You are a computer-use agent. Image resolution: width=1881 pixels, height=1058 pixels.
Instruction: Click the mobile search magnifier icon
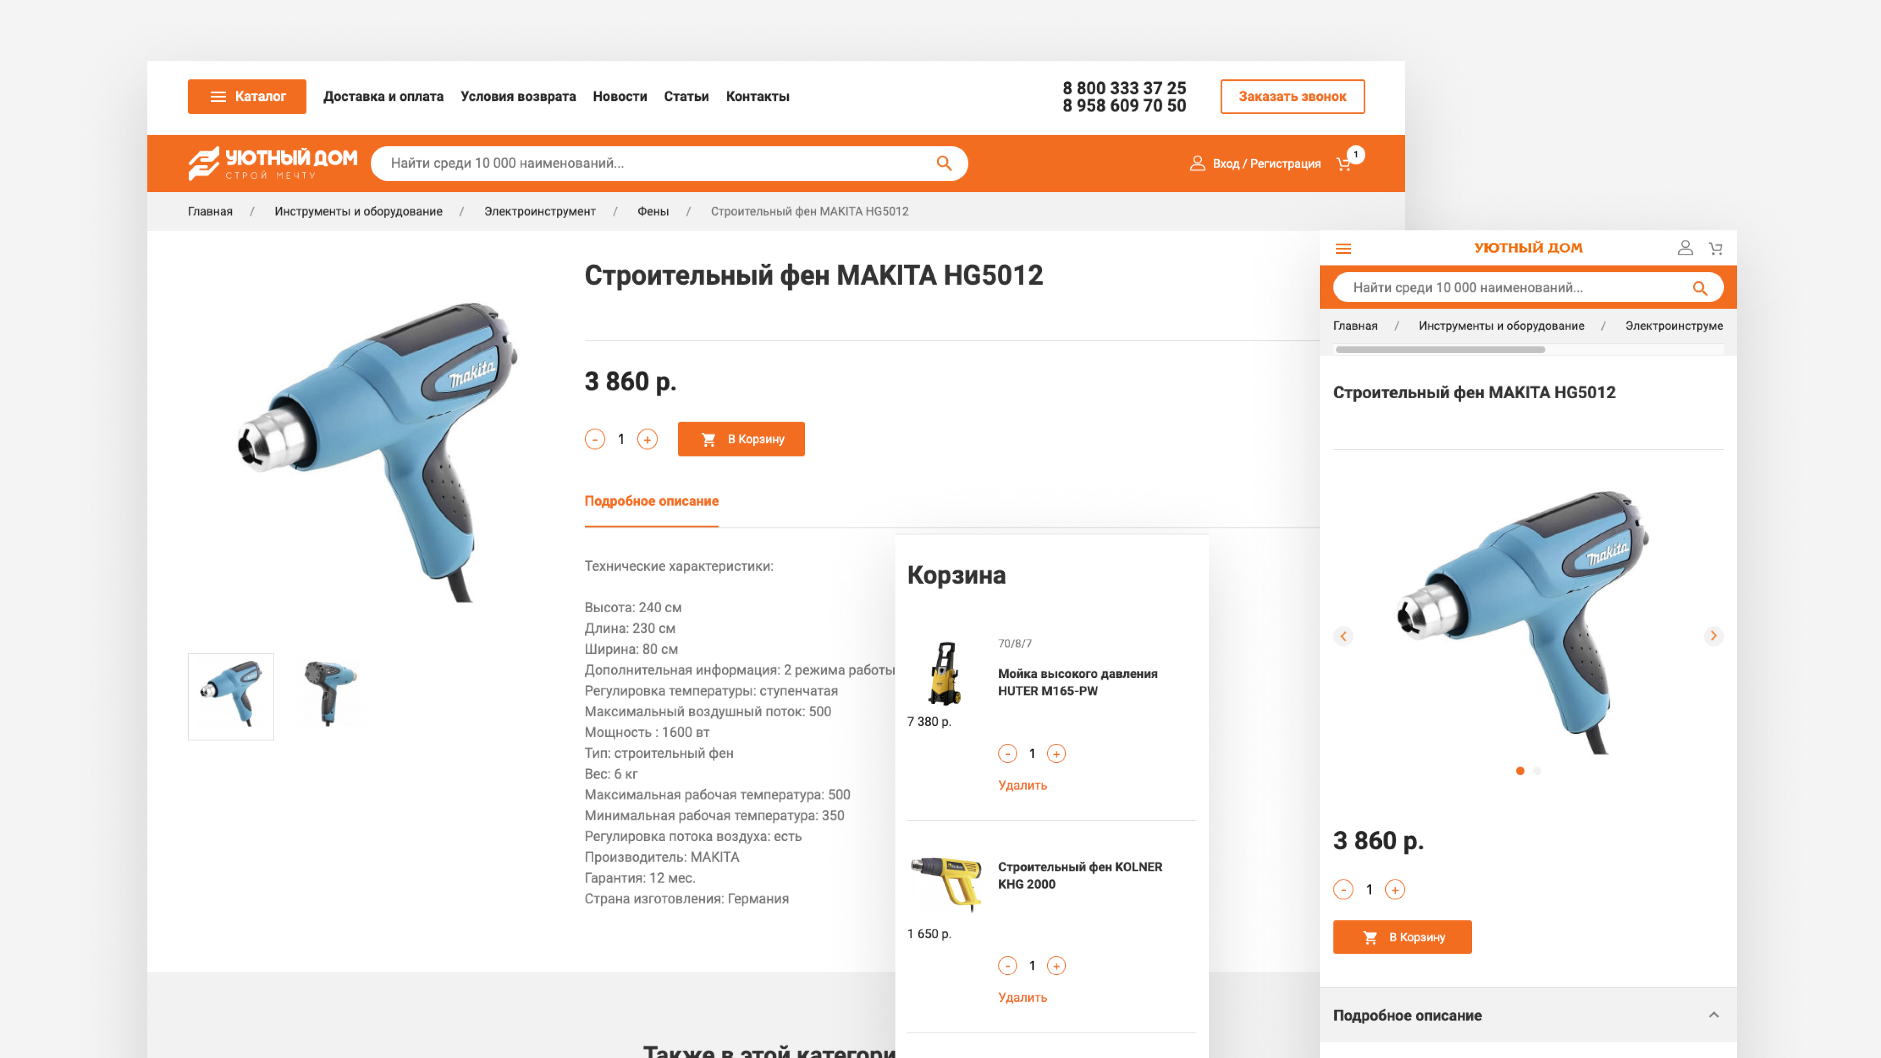(1700, 288)
